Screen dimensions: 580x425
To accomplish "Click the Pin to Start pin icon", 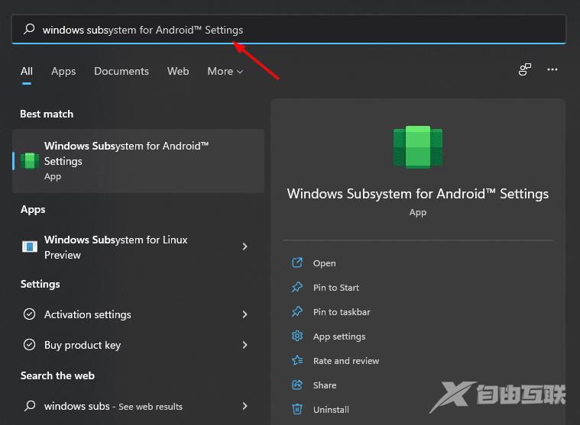I will (297, 287).
